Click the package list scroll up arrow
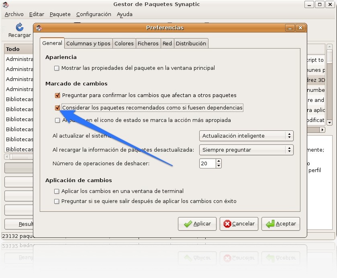337x278 pixels. 329,47
